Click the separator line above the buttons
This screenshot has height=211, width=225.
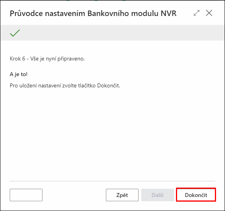112,181
